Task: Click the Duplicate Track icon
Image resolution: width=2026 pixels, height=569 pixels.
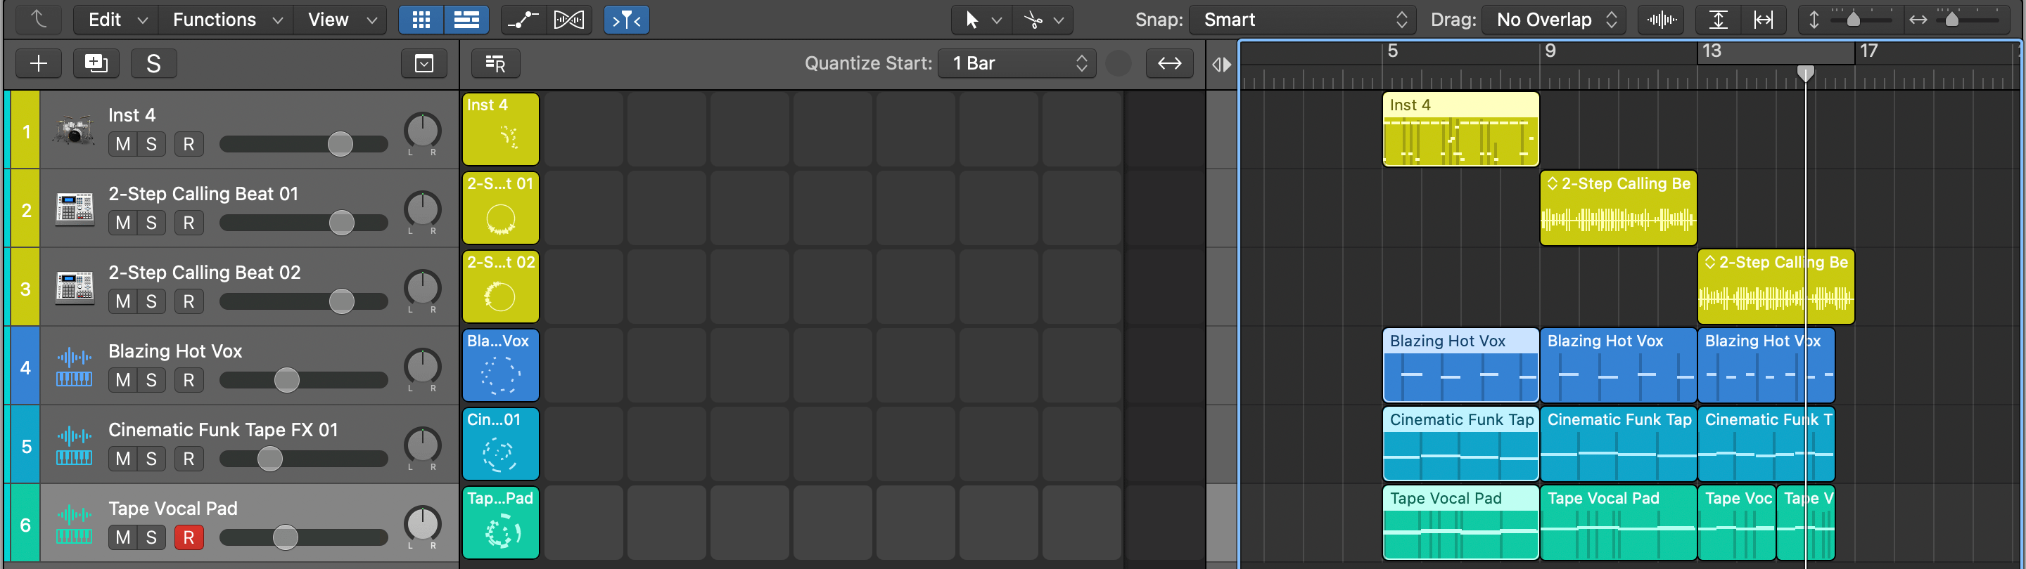Action: coord(96,64)
